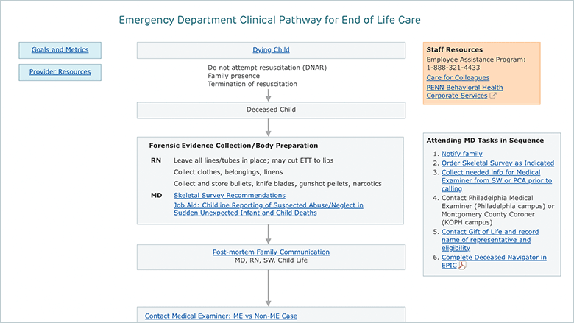Viewport: 574px width, 323px height.
Task: Open Post-mortem Family Communication link
Action: [x=271, y=252]
